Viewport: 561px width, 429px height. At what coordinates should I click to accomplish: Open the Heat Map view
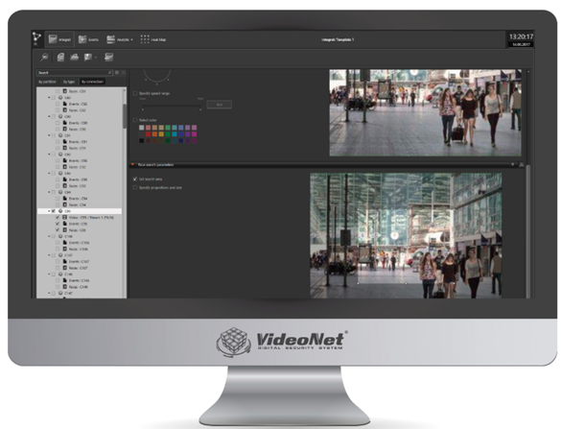tap(153, 39)
